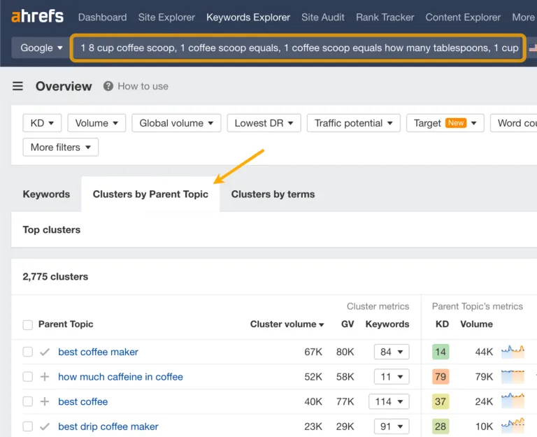The width and height of the screenshot is (537, 437).
Task: Sort by Cluster volume column header
Action: (287, 324)
